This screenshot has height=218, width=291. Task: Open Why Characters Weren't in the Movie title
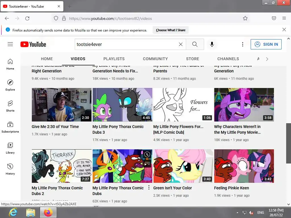237,129
